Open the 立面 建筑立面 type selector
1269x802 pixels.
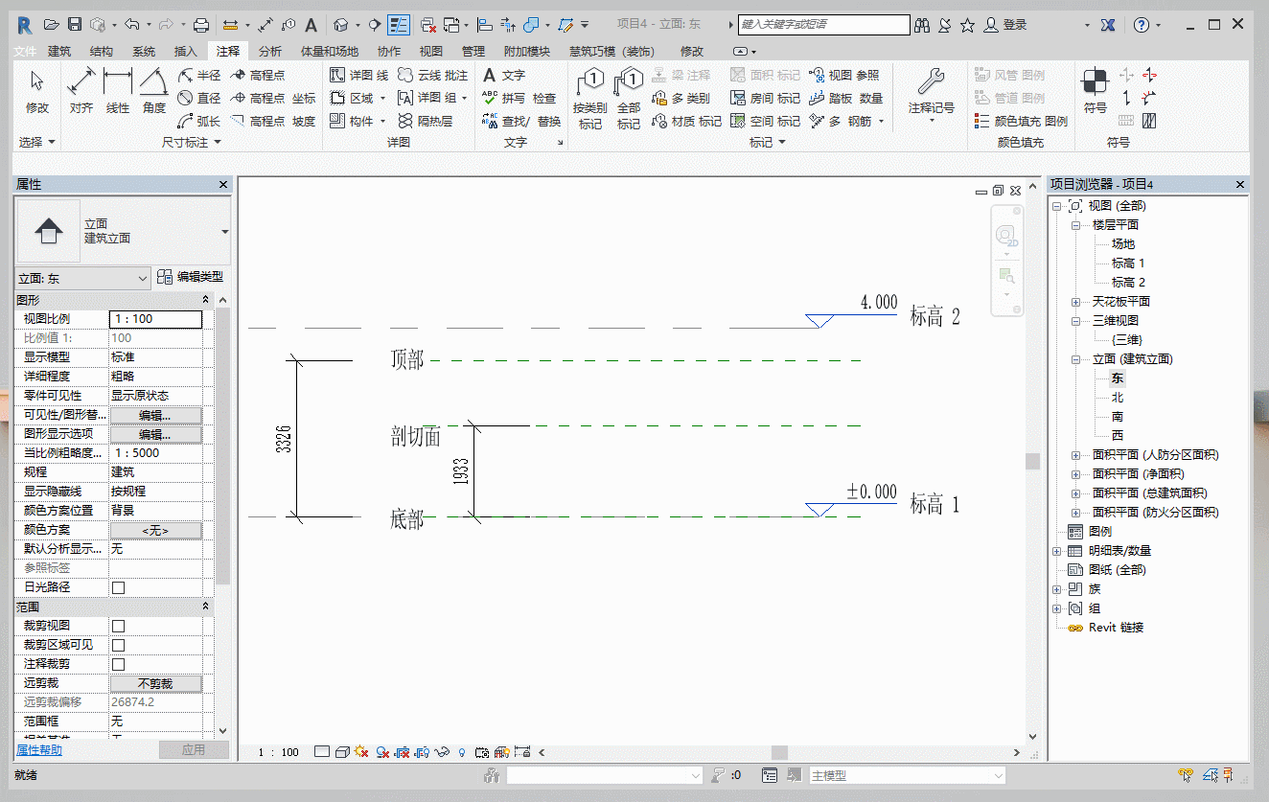click(x=124, y=231)
